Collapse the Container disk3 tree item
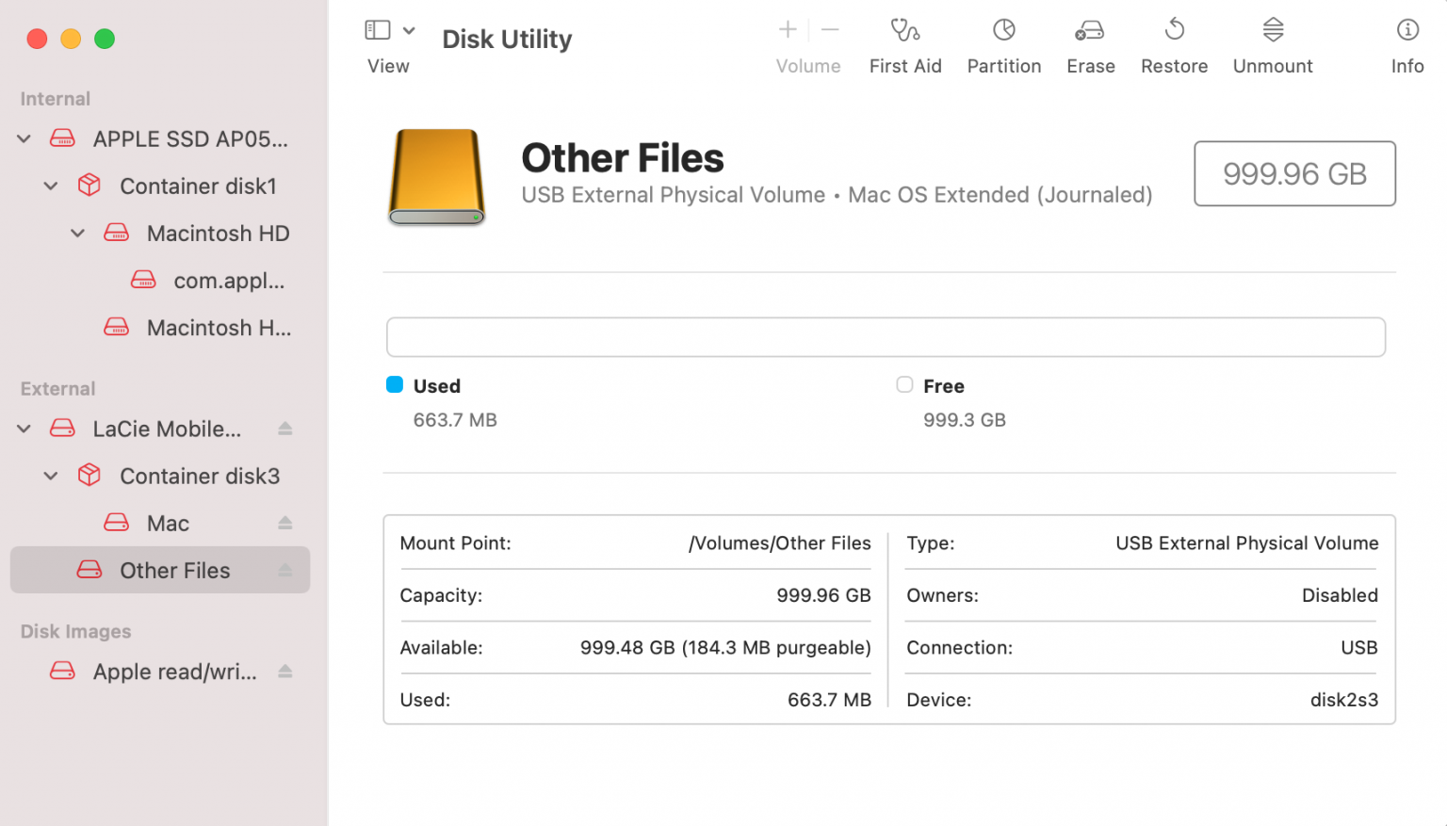The image size is (1447, 826). click(x=51, y=476)
